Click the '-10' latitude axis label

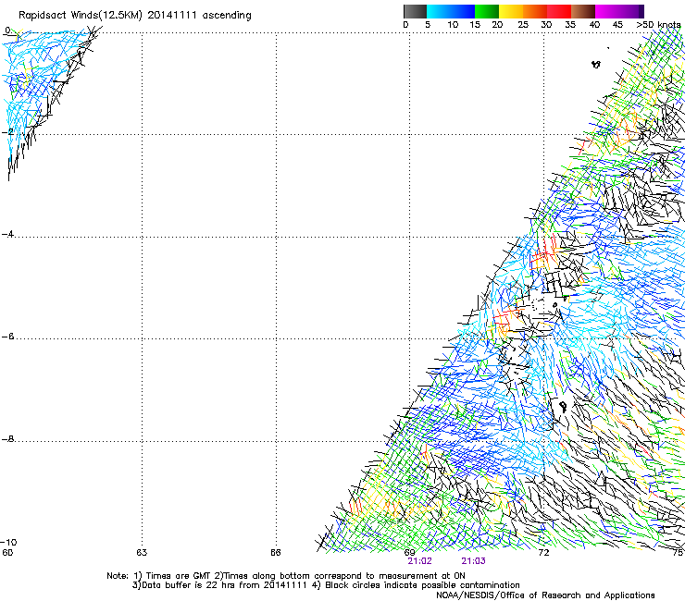8,543
